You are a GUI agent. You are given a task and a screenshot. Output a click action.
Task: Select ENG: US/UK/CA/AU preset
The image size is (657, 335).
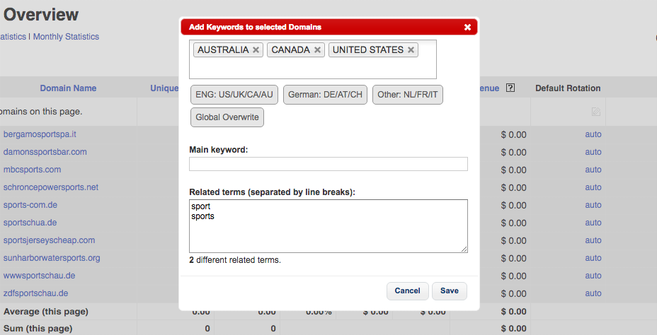[x=234, y=95]
